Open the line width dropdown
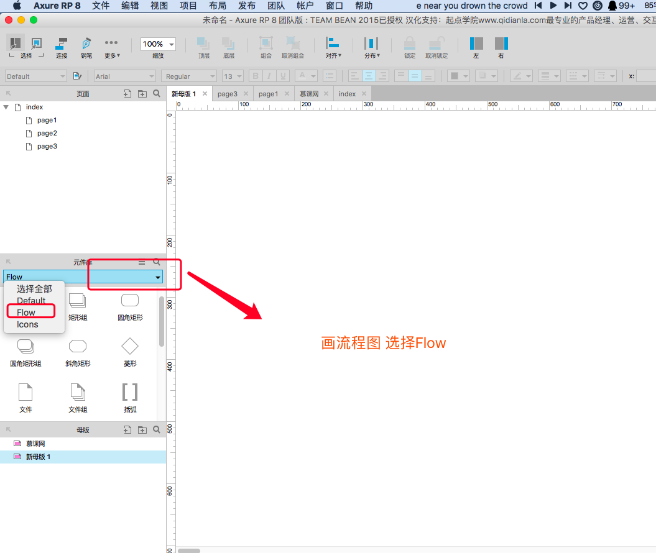This screenshot has width=656, height=553. (549, 76)
